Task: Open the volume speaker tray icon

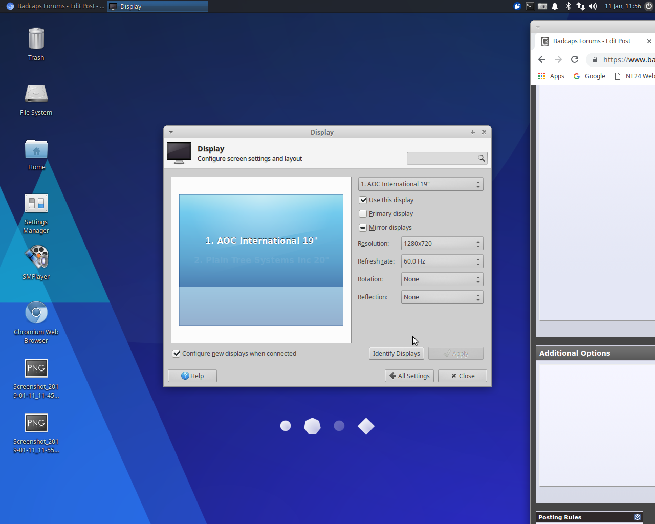Action: [x=593, y=6]
